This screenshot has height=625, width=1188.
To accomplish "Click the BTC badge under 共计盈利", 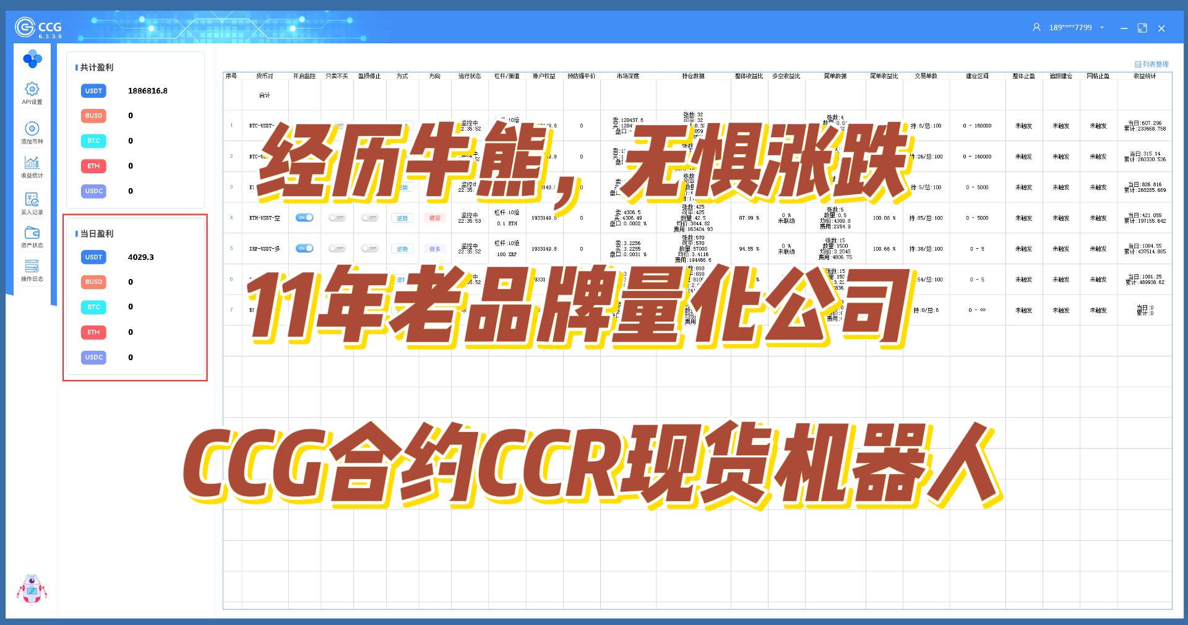I will click(93, 141).
